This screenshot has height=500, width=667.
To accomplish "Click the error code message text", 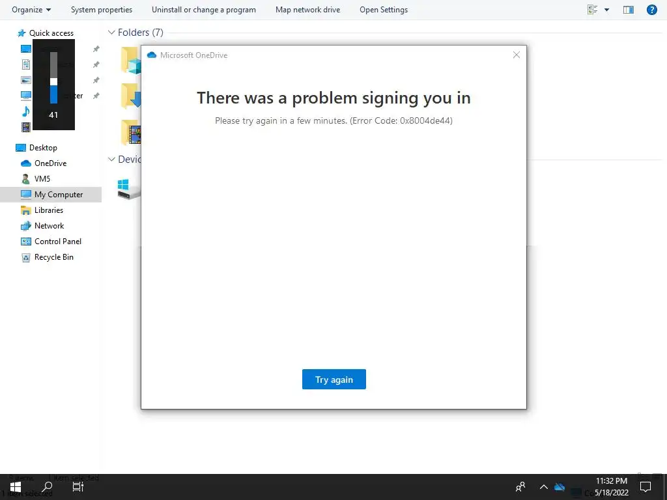I will tap(333, 120).
